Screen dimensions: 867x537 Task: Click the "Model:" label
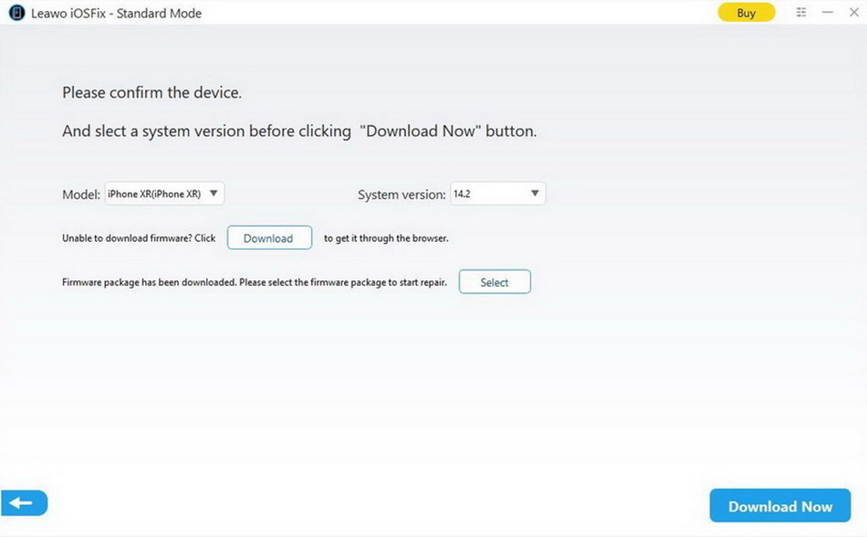click(x=81, y=195)
